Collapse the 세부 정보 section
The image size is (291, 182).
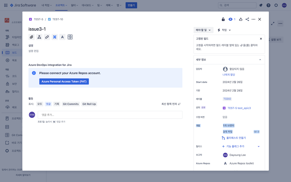tap(260, 60)
